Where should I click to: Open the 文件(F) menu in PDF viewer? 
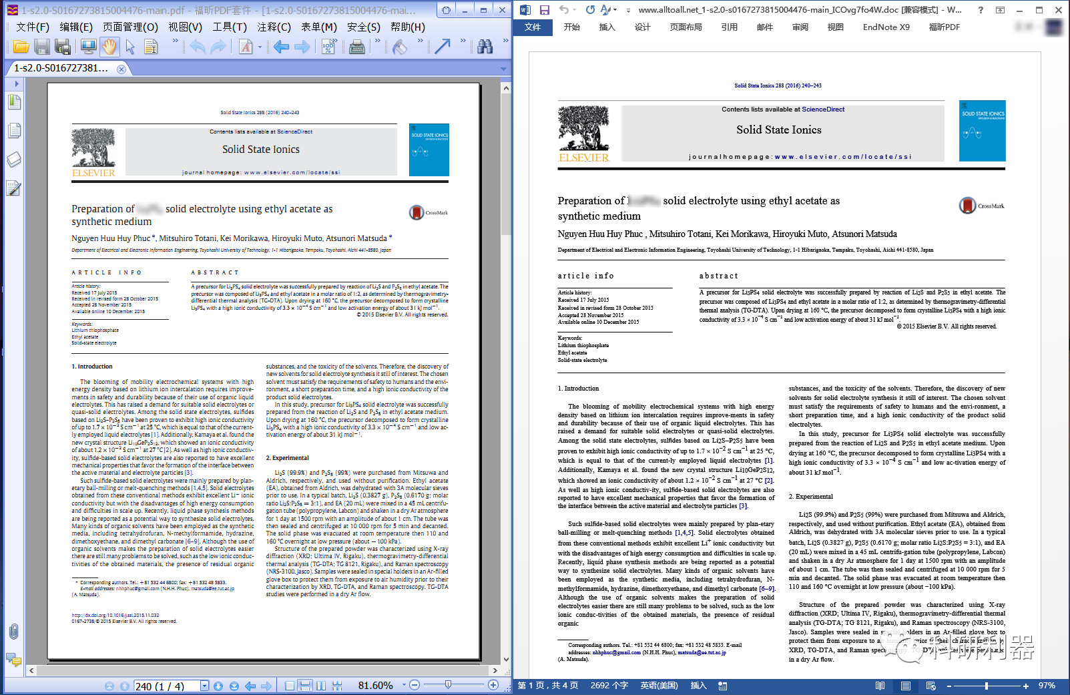[33, 27]
